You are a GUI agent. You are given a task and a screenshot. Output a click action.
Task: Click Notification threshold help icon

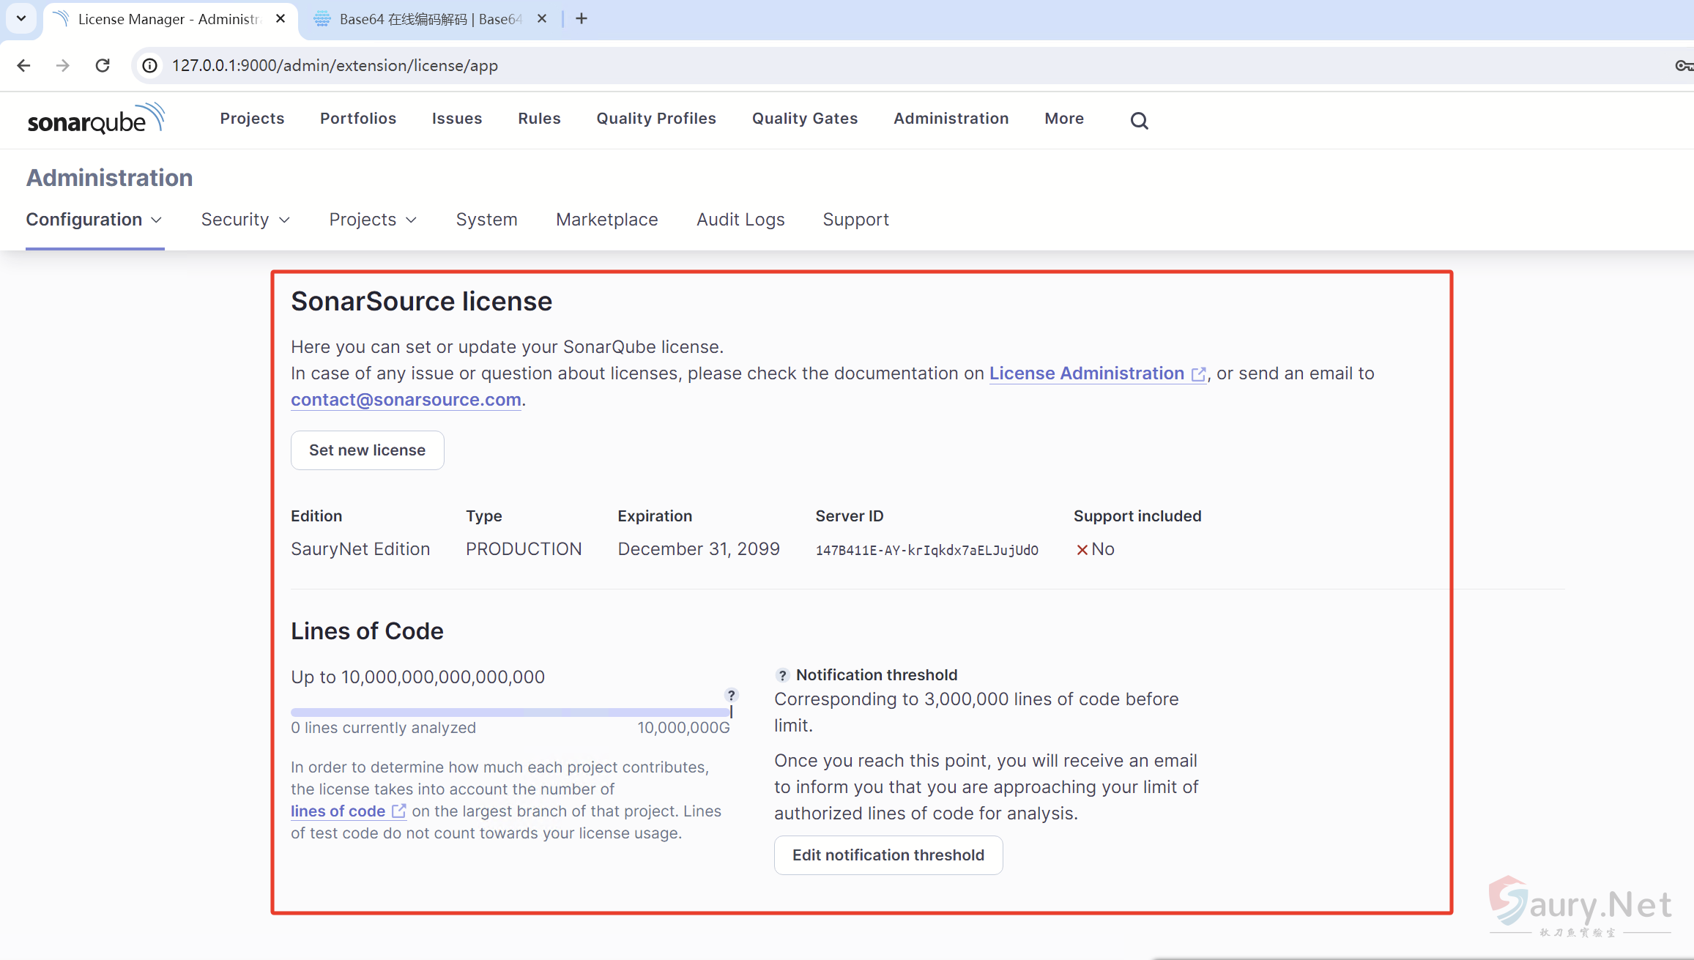click(782, 675)
